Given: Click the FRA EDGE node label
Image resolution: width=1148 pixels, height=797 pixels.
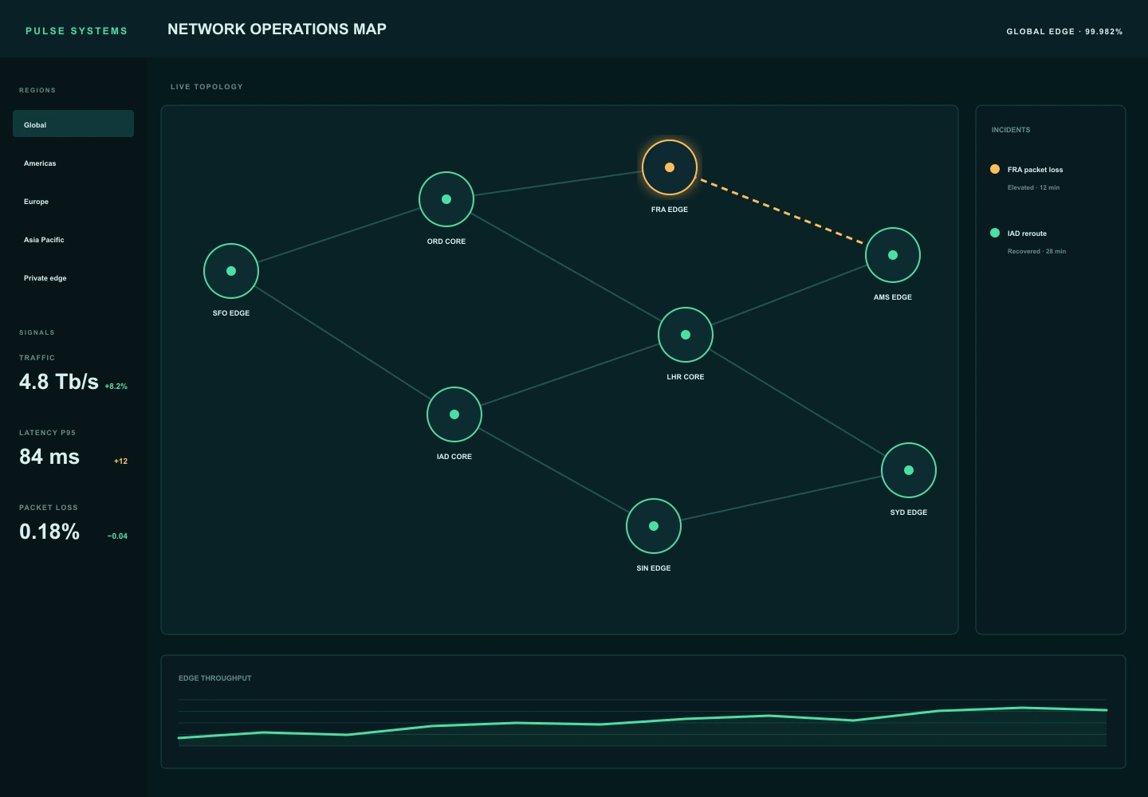Looking at the screenshot, I should [x=670, y=210].
